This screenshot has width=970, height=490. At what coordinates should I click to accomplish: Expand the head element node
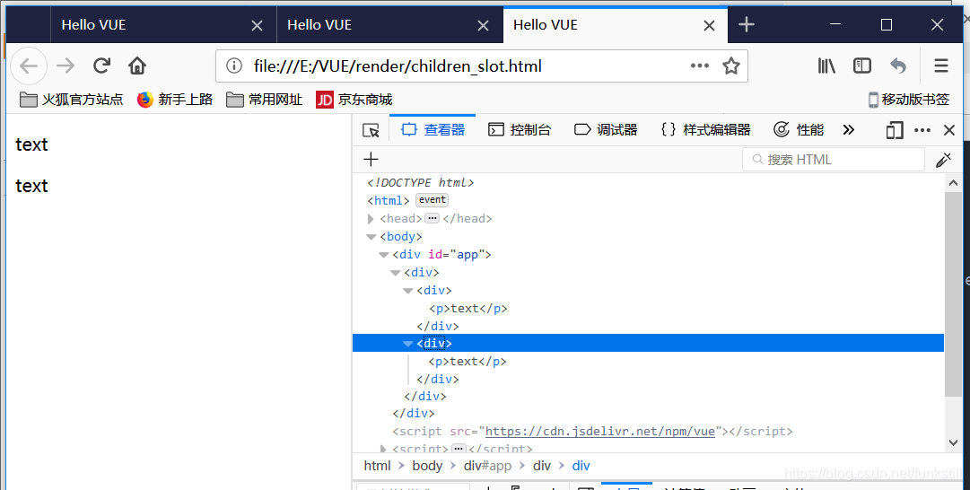coord(371,219)
